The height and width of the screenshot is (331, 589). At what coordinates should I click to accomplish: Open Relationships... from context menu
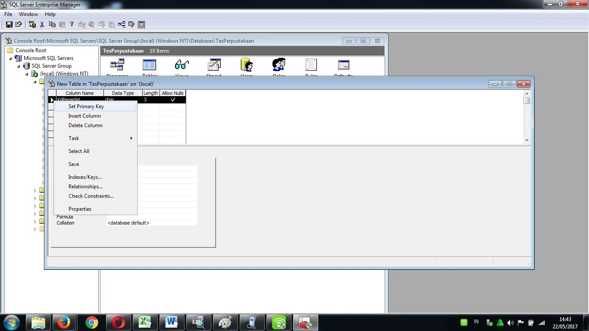pos(95,187)
